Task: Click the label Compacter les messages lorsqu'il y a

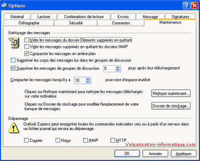Action: pos(40,80)
